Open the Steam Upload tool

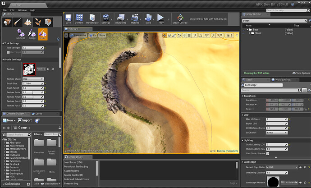pos(180,19)
